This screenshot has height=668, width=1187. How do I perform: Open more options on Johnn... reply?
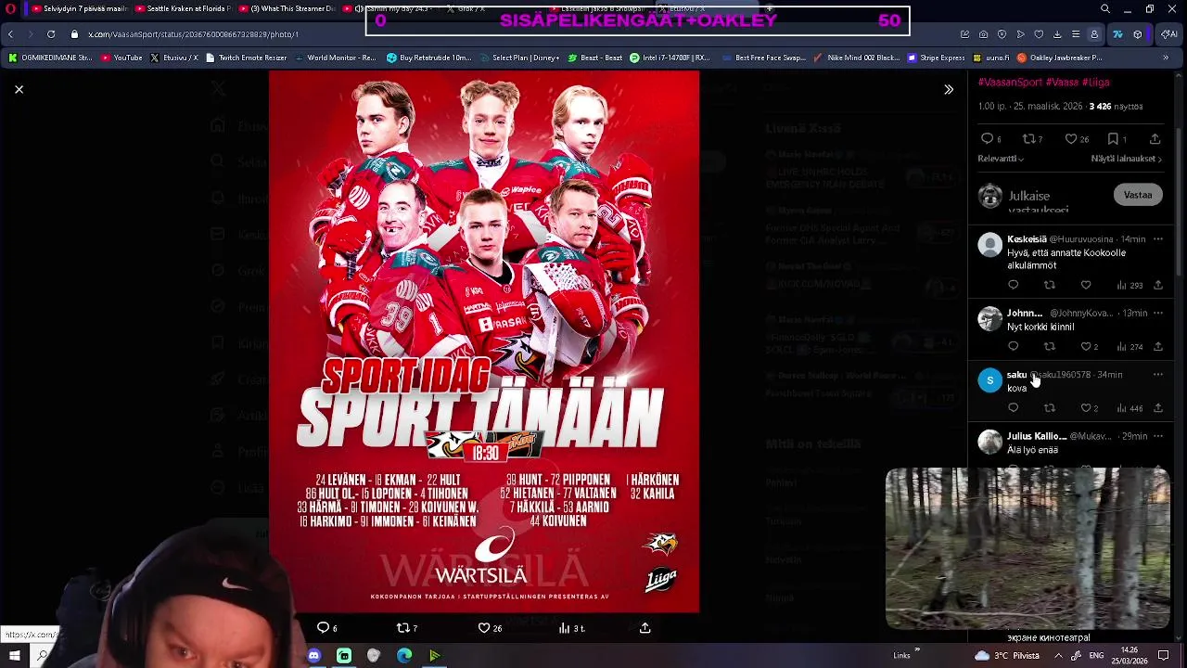click(1157, 314)
